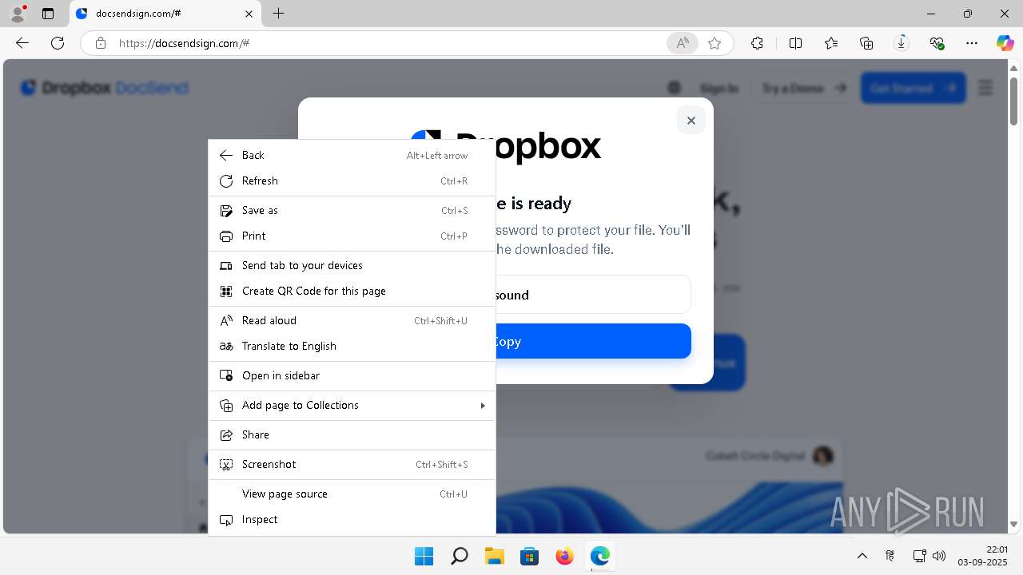This screenshot has width=1023, height=575.
Task: Open the Collections toolbar icon
Action: [x=866, y=43]
